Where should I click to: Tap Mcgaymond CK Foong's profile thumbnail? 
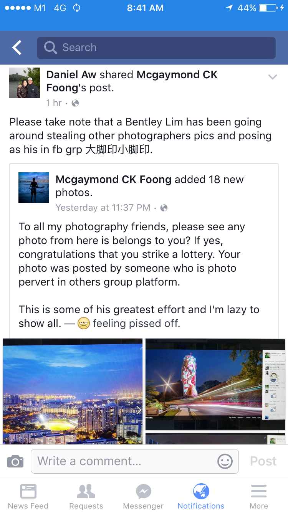(34, 188)
